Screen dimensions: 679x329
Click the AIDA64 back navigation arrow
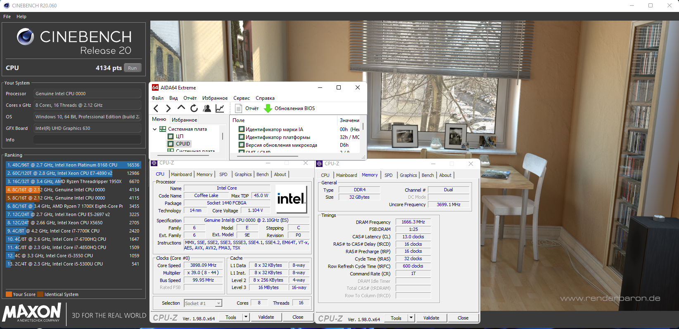pyautogui.click(x=156, y=108)
